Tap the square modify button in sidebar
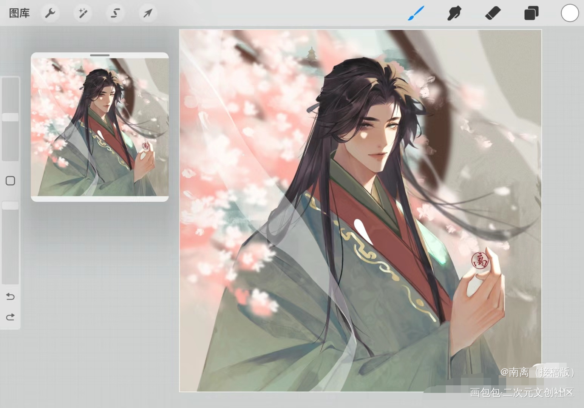584x408 pixels. click(11, 181)
